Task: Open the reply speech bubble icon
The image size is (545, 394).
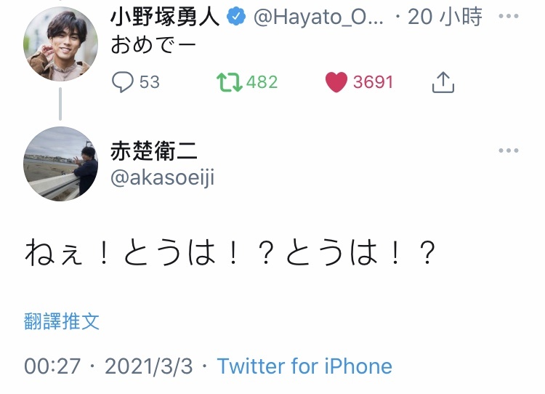Action: (122, 82)
